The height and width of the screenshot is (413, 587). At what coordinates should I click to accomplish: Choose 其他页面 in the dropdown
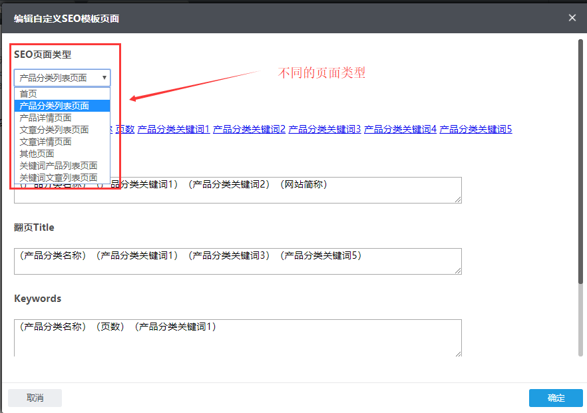pyautogui.click(x=37, y=154)
